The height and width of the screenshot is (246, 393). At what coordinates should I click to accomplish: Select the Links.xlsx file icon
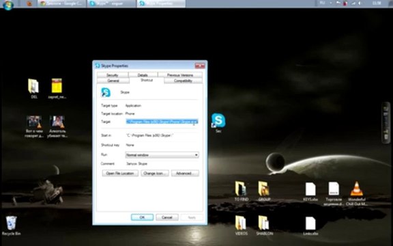point(310,225)
